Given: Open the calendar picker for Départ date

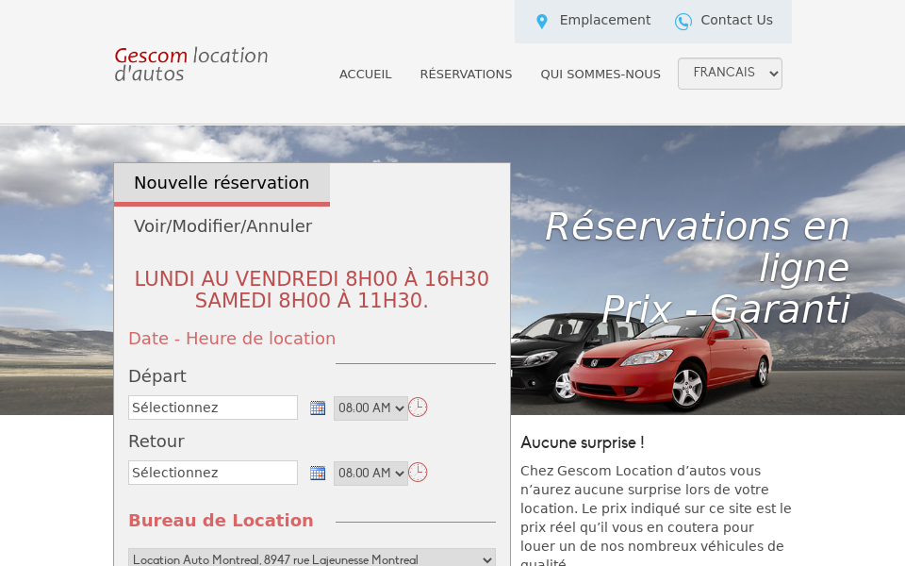Looking at the screenshot, I should tap(317, 407).
